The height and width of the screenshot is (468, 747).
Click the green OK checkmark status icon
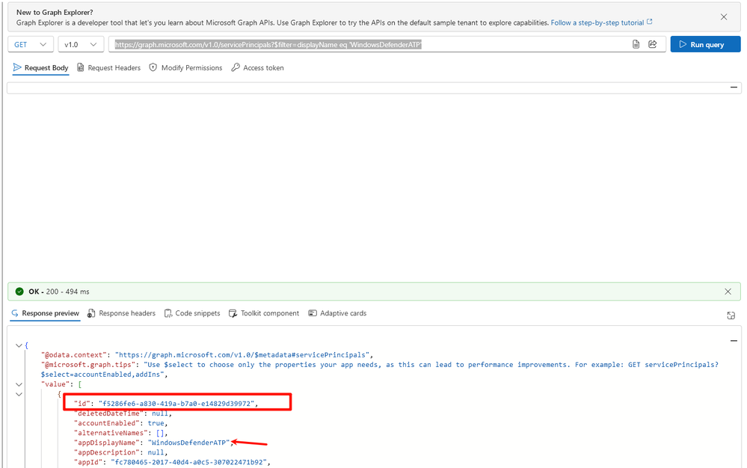point(19,292)
